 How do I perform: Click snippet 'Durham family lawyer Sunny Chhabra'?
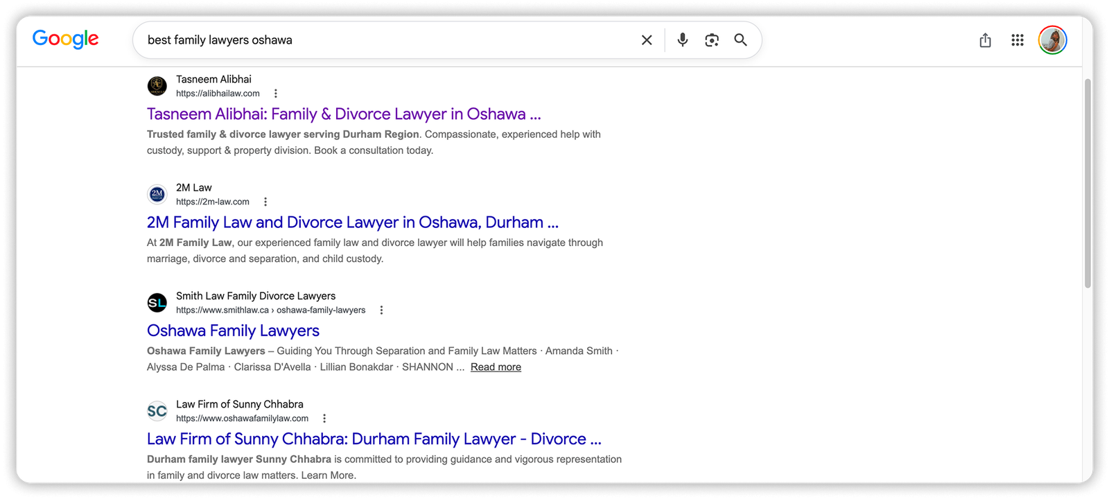[384, 467]
